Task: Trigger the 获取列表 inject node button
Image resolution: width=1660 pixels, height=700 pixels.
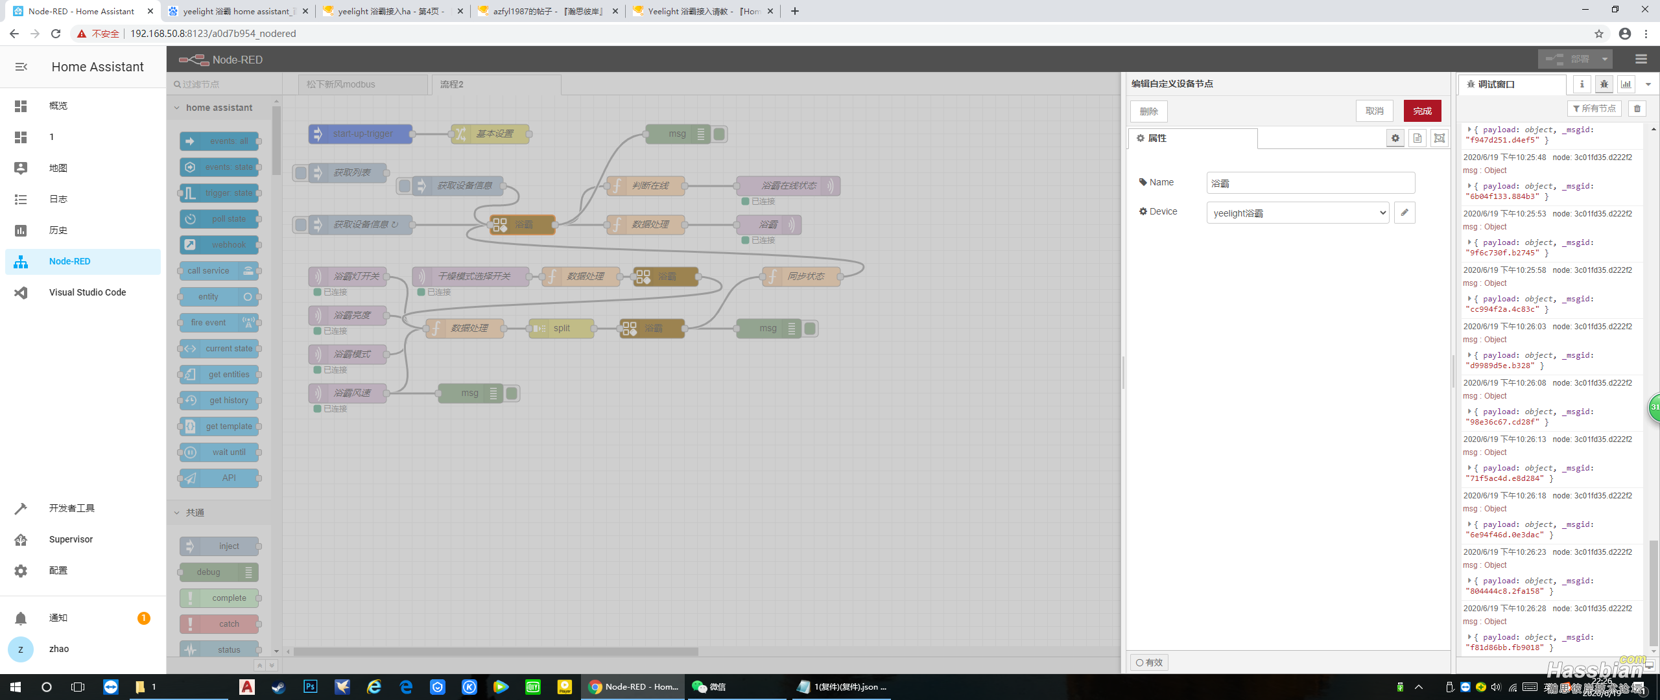Action: coord(300,173)
